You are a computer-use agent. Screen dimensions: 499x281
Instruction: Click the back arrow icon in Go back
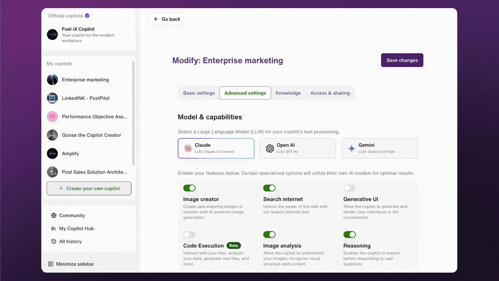(x=156, y=19)
